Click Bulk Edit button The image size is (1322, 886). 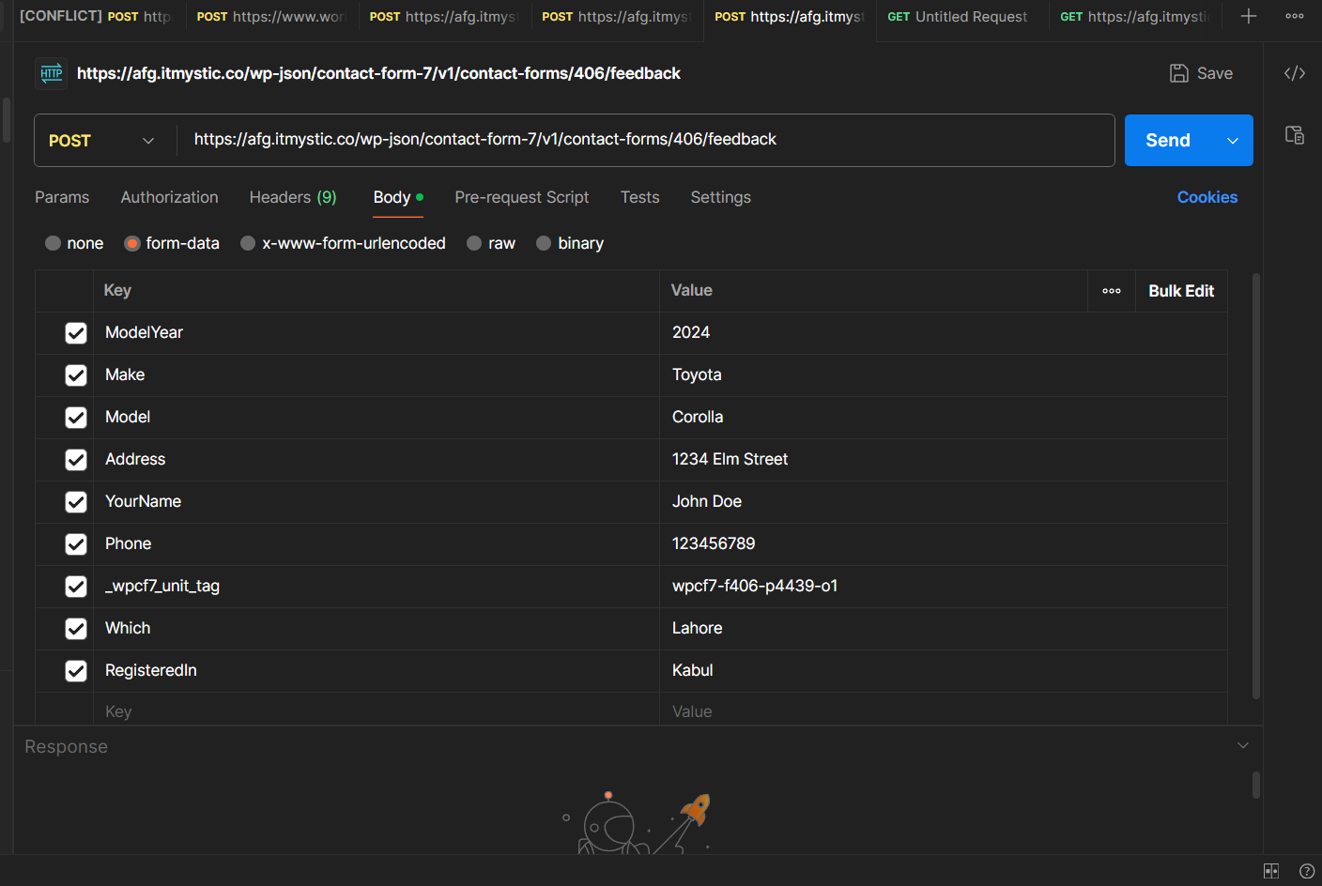pyautogui.click(x=1181, y=291)
